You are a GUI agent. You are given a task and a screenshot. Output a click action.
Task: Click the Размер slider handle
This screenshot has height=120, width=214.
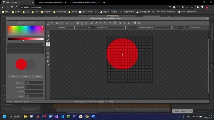[x=75, y=28]
